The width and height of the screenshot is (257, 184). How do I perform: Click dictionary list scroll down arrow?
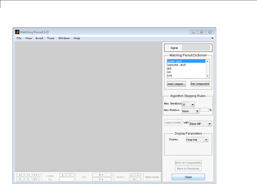(x=208, y=76)
